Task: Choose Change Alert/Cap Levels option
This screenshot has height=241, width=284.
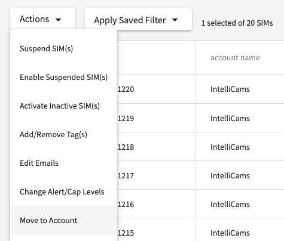Action: 63,192
